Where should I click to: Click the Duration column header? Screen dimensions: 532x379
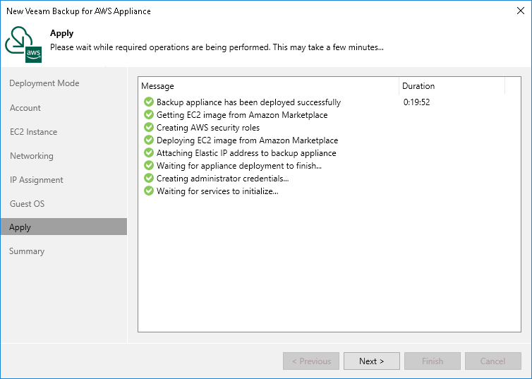click(452, 86)
